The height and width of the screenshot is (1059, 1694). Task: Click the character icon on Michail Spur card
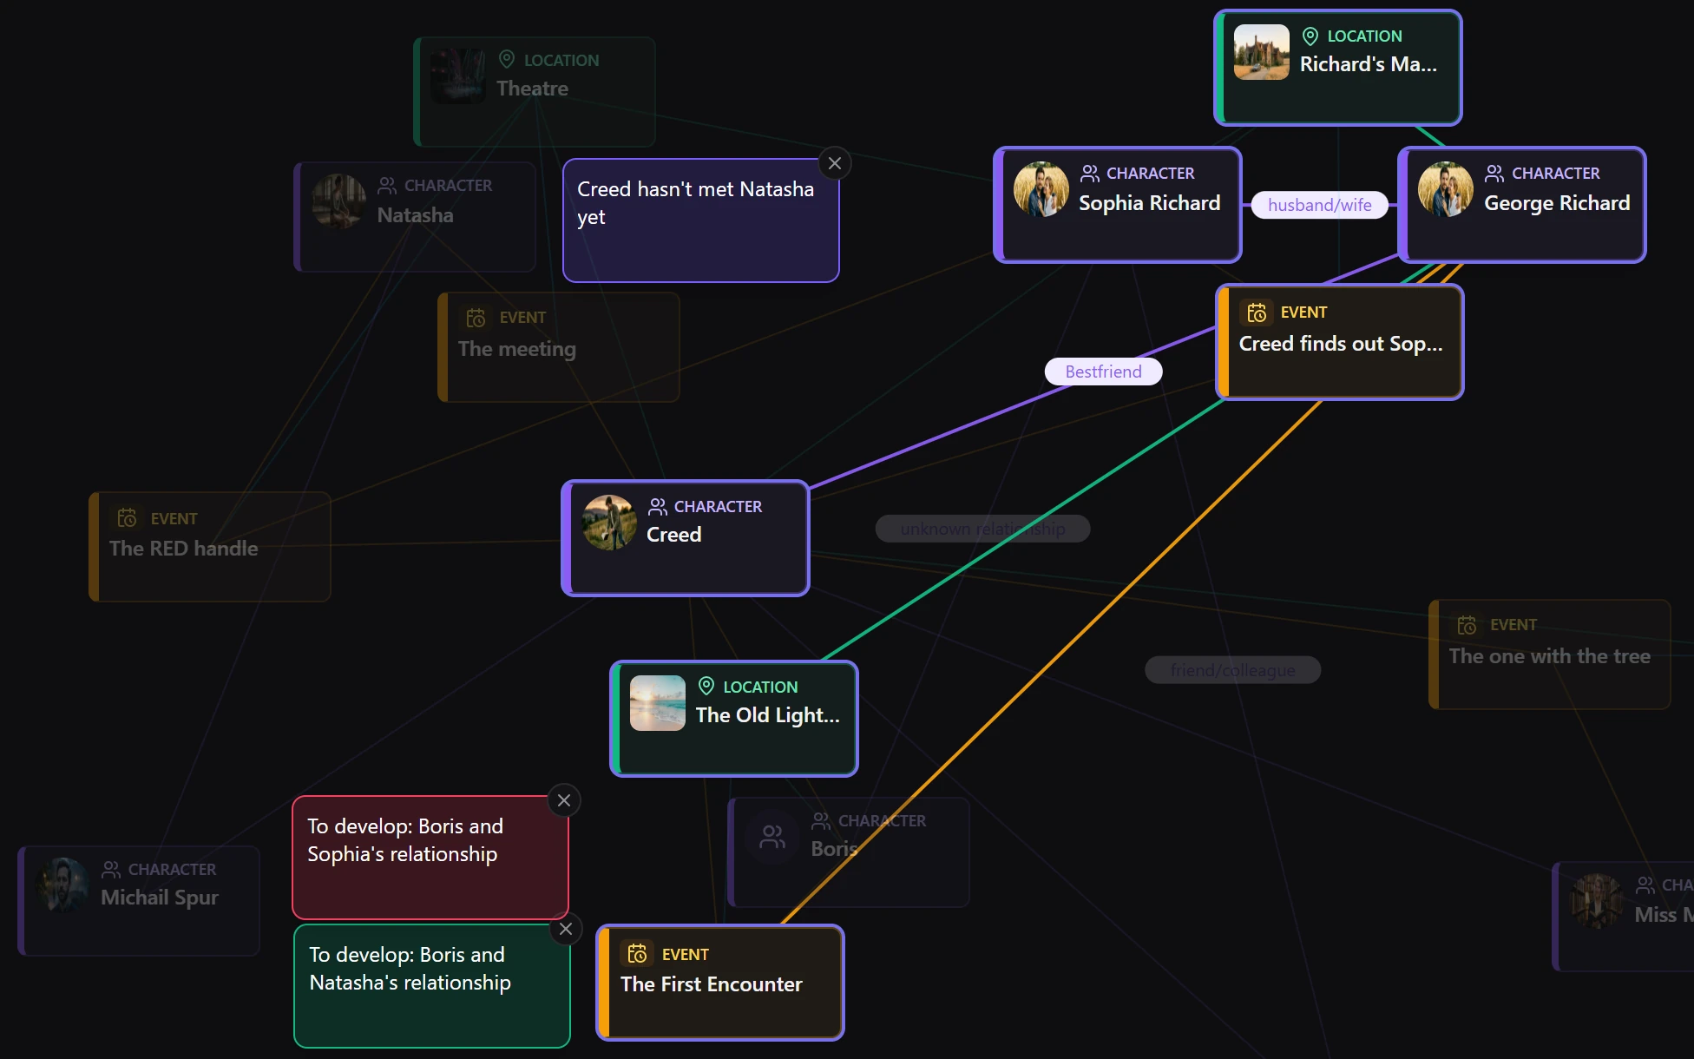111,870
